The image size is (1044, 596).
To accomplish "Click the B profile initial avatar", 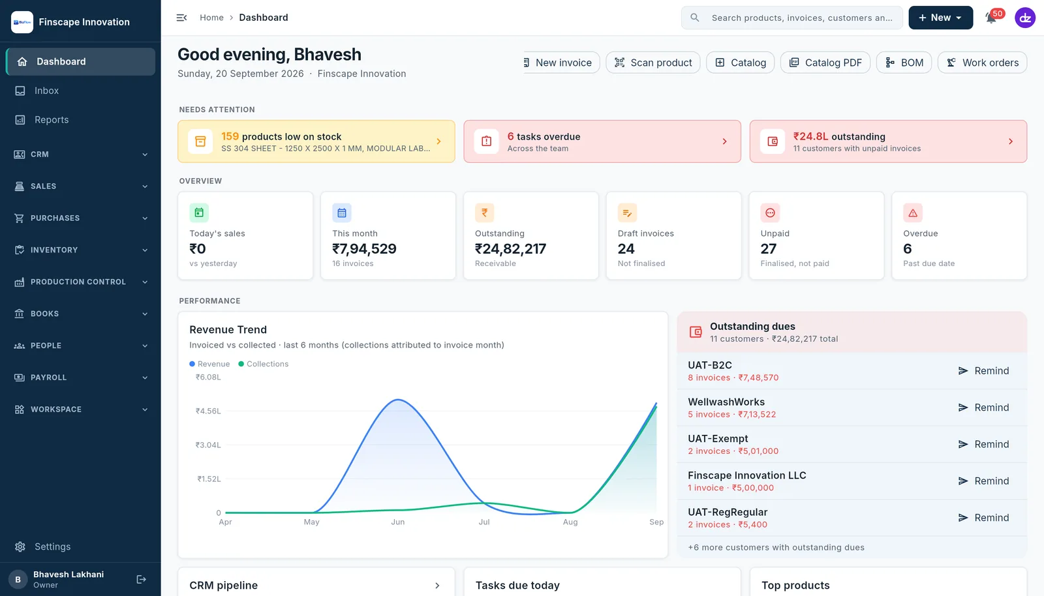I will click(18, 579).
